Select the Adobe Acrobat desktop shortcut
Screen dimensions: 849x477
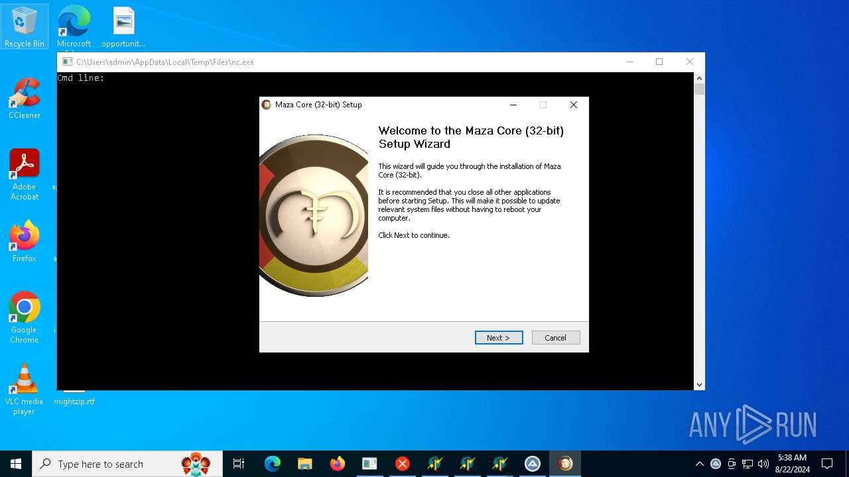tap(25, 175)
